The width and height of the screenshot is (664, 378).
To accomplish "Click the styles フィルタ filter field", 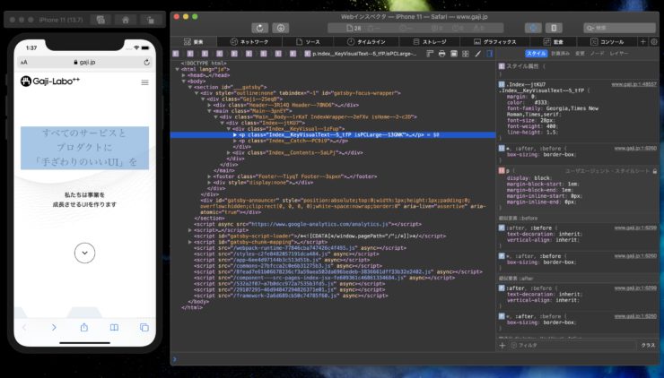I will [572, 346].
